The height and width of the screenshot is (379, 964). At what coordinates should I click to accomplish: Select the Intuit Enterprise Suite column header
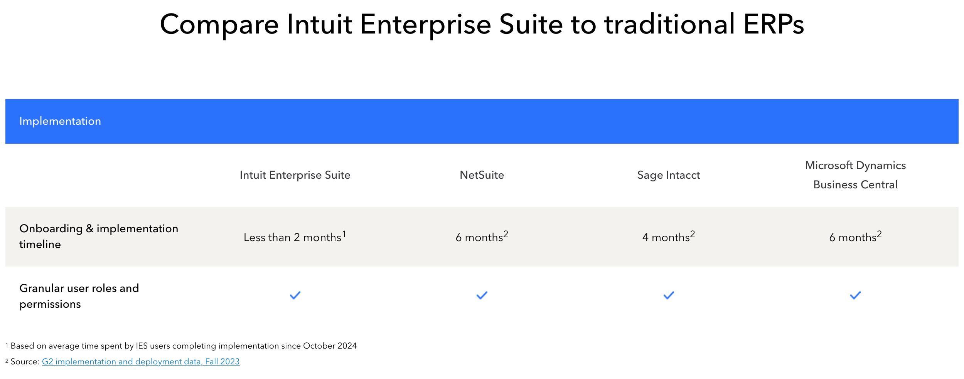295,175
